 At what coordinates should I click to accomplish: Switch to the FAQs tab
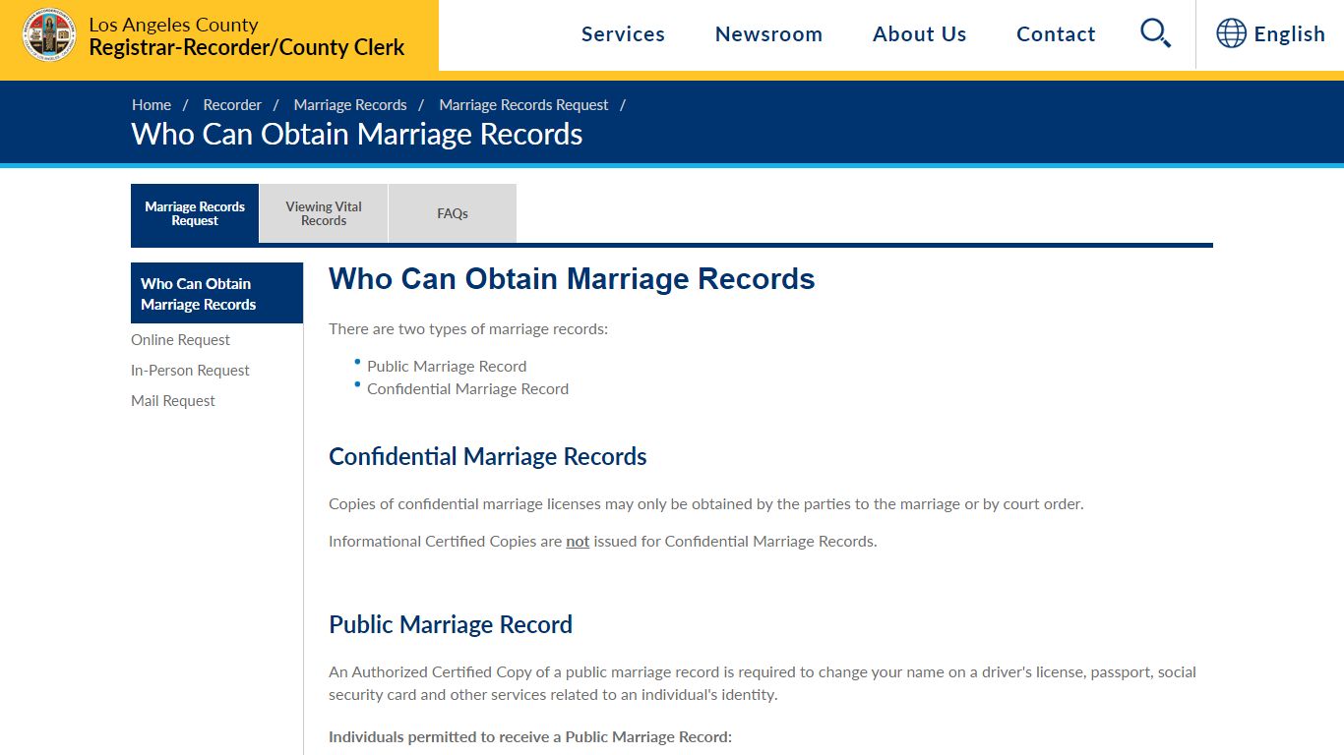453,213
